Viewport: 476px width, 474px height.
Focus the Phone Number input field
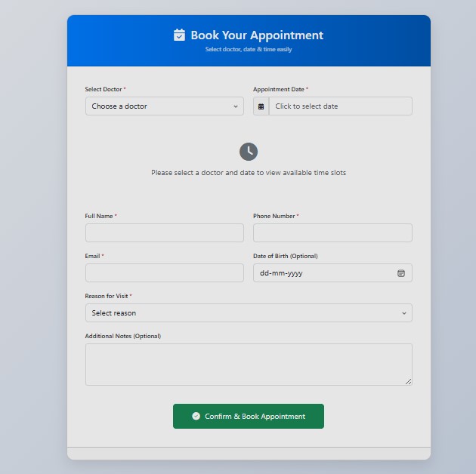pos(332,233)
